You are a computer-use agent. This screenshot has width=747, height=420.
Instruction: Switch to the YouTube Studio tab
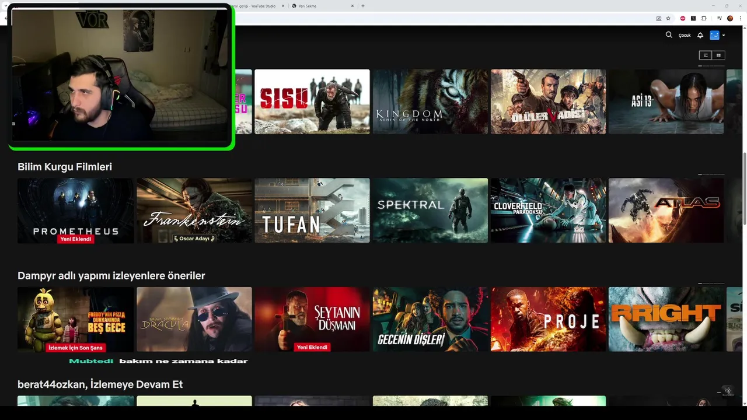coord(257,6)
